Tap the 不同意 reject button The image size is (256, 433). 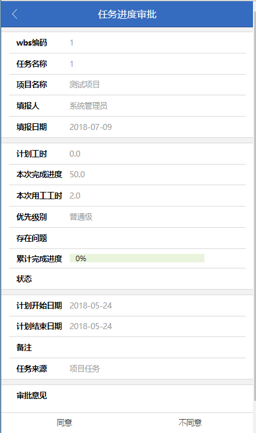point(190,423)
